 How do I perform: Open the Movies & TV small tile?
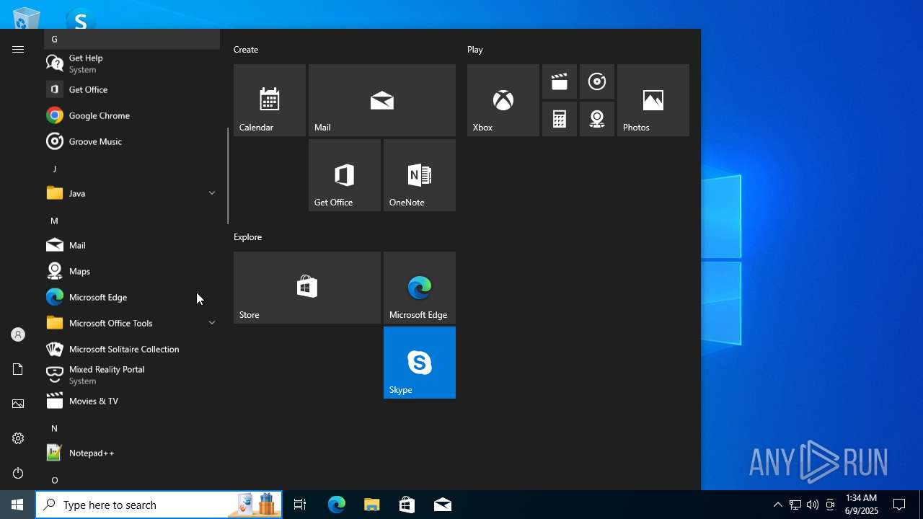[560, 81]
